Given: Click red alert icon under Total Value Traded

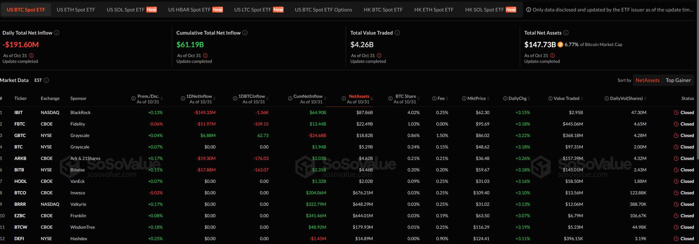Looking at the screenshot, I should (x=379, y=56).
